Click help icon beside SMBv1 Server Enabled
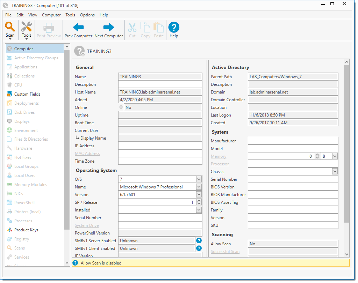 click(x=199, y=241)
